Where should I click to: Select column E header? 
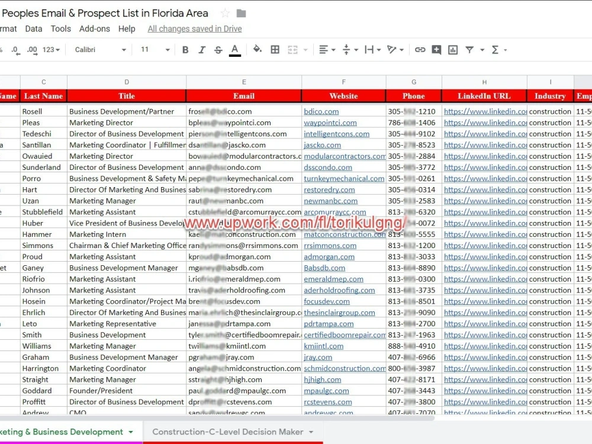(244, 82)
